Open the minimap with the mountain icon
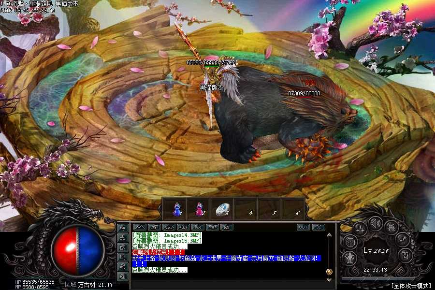Image resolution: width=435 pixels, height=290 pixels. coord(140,227)
